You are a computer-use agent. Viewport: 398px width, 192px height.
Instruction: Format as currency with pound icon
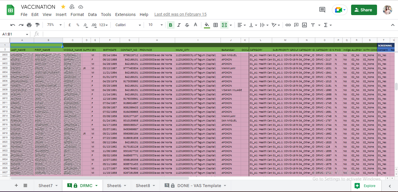[70, 25]
